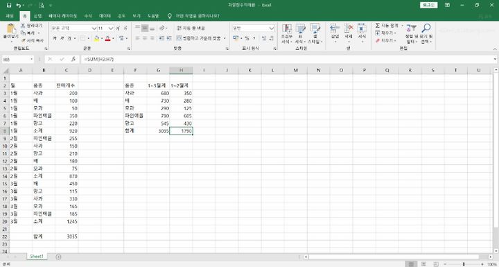The width and height of the screenshot is (499, 267).
Task: Click the Format Painter brush icon
Action: (24, 40)
